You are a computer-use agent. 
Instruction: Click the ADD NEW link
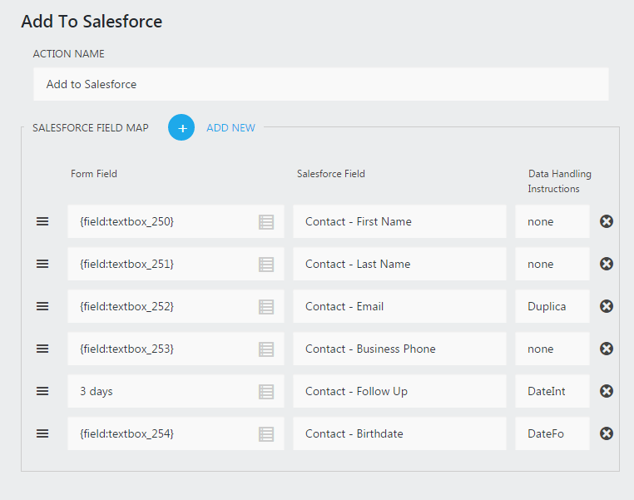click(230, 128)
